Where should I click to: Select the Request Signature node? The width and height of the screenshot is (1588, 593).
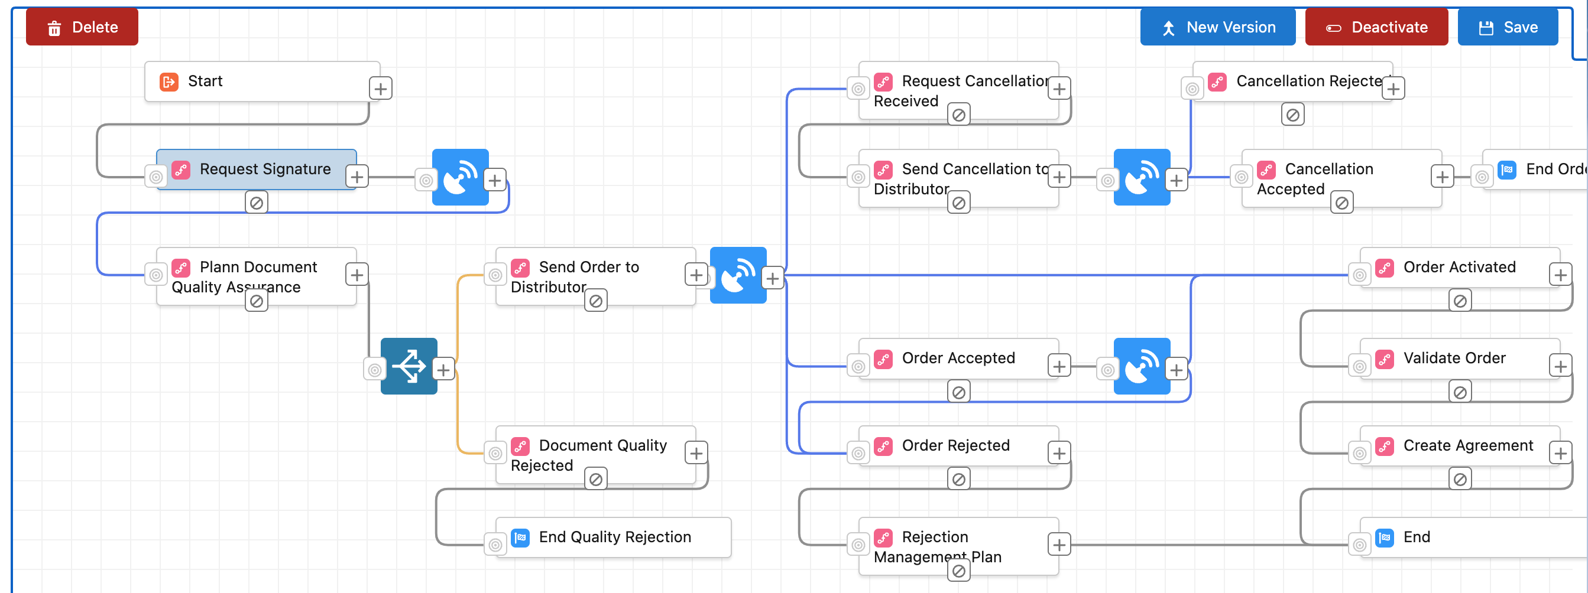pyautogui.click(x=257, y=170)
